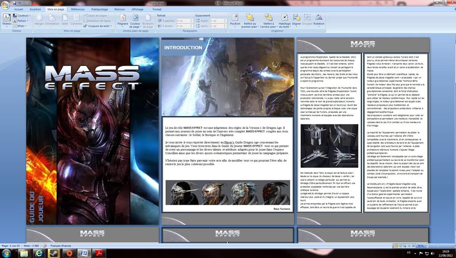
Task: Click the À gauche indent spinner arrows
Action: point(191,21)
